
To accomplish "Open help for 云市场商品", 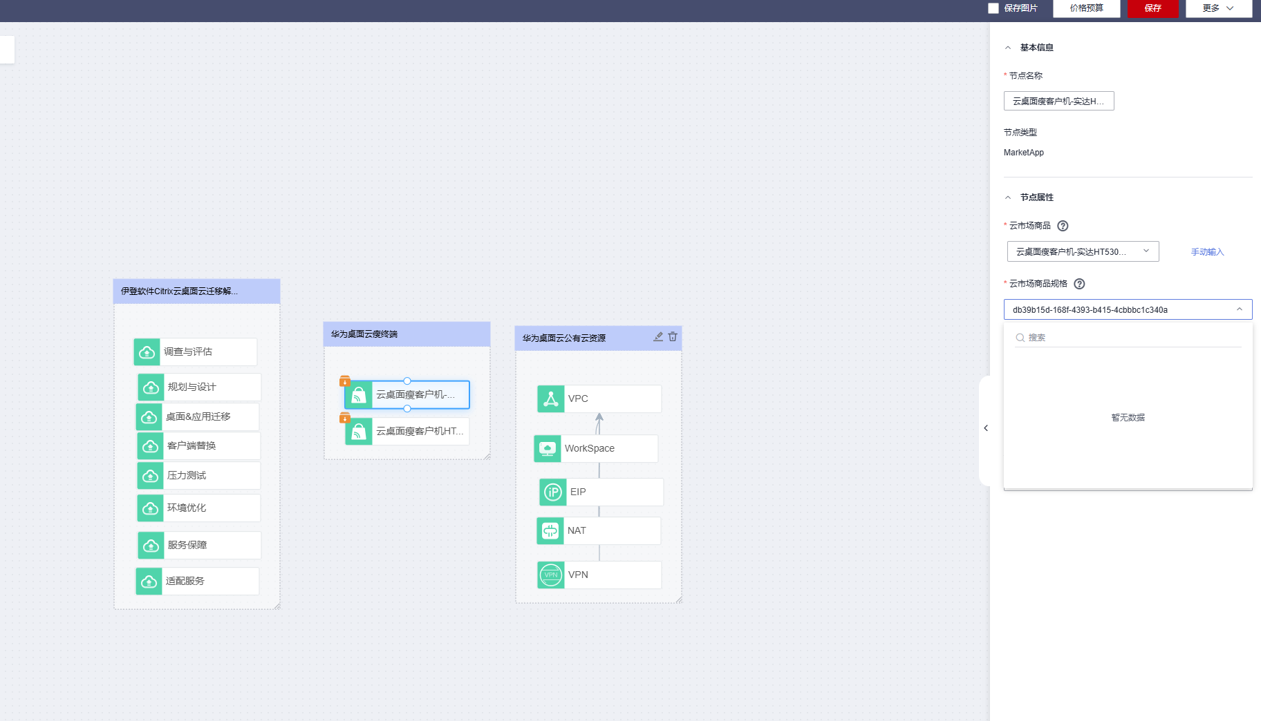I will point(1063,226).
